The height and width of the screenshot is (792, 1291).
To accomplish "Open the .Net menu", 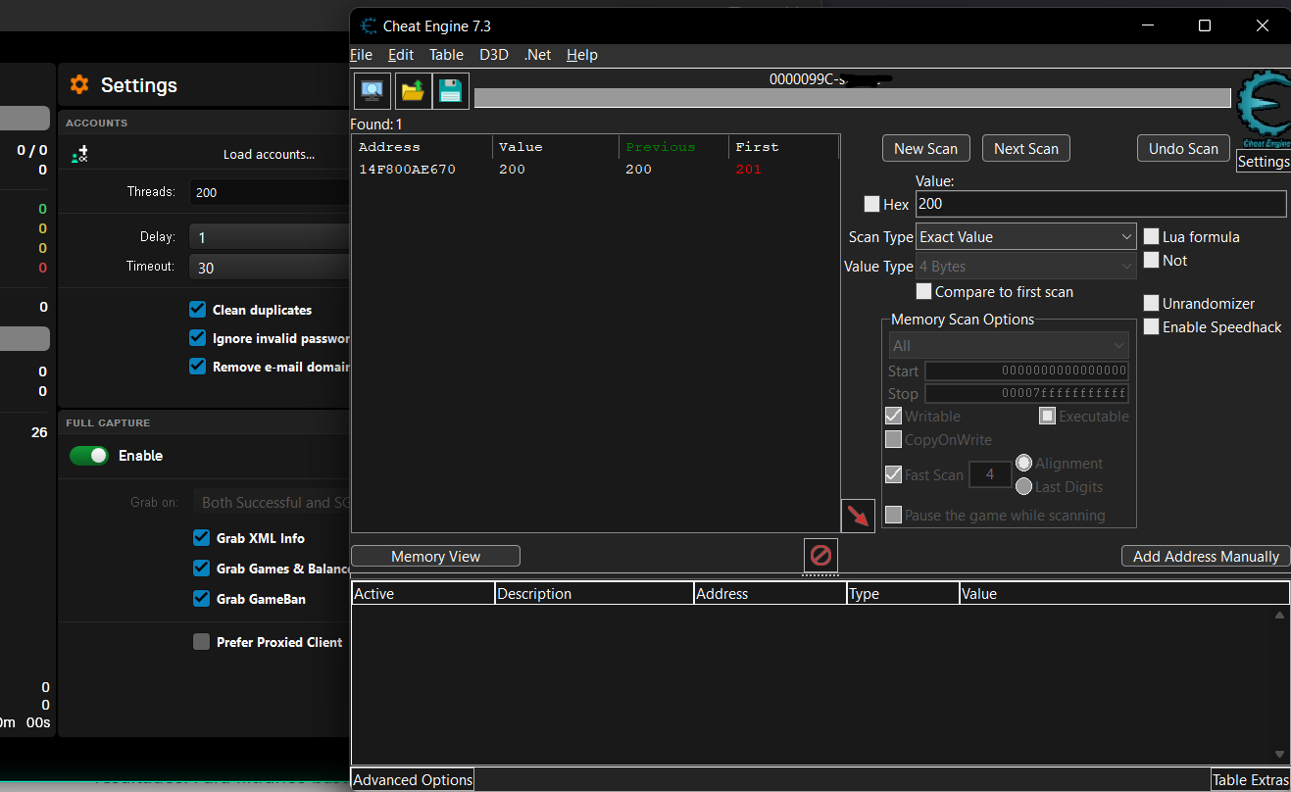I will 537,55.
